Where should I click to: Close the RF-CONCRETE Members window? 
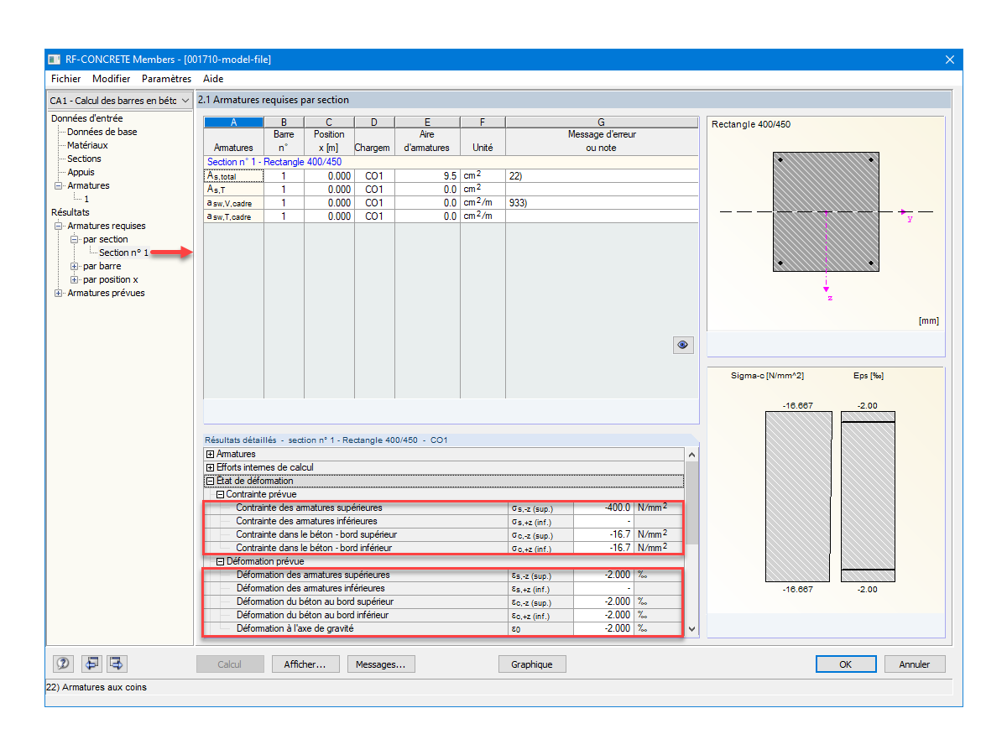(x=950, y=60)
